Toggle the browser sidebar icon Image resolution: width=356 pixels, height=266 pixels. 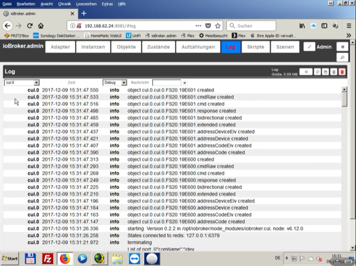324,26
